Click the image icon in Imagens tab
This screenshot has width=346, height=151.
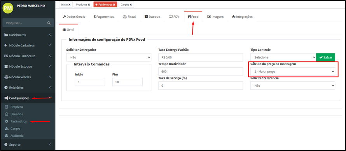(x=209, y=17)
